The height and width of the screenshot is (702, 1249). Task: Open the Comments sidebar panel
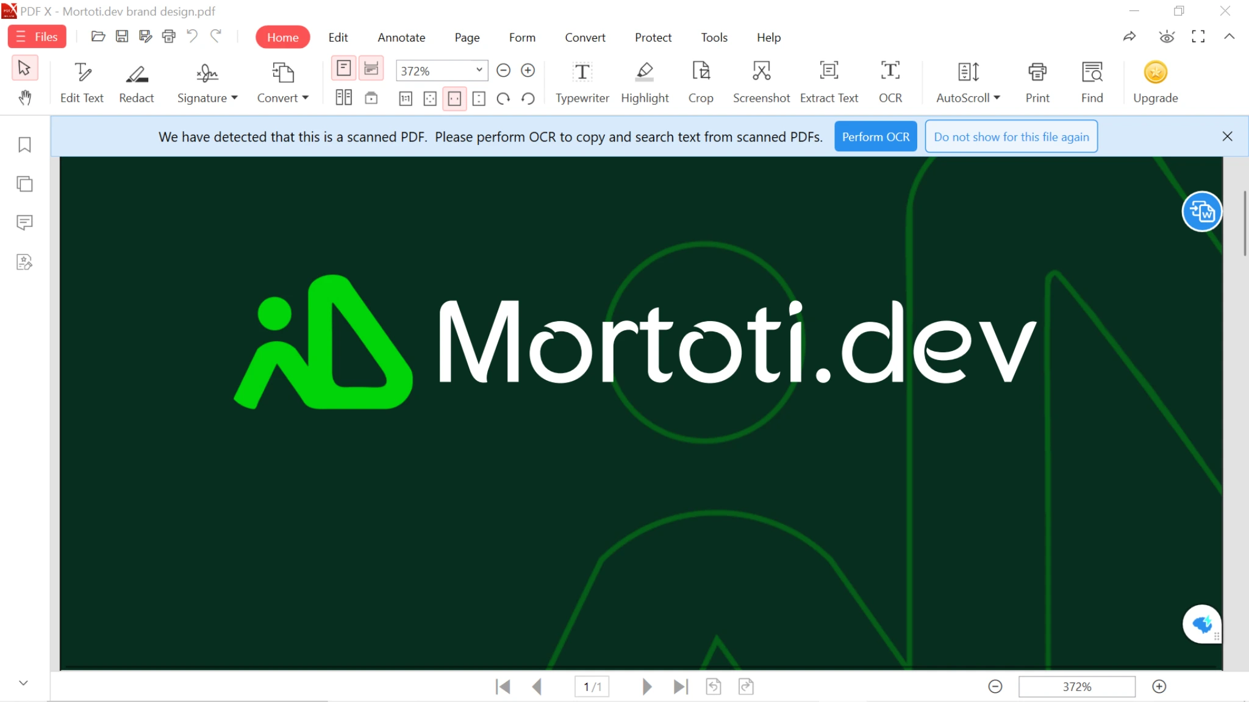coord(24,222)
